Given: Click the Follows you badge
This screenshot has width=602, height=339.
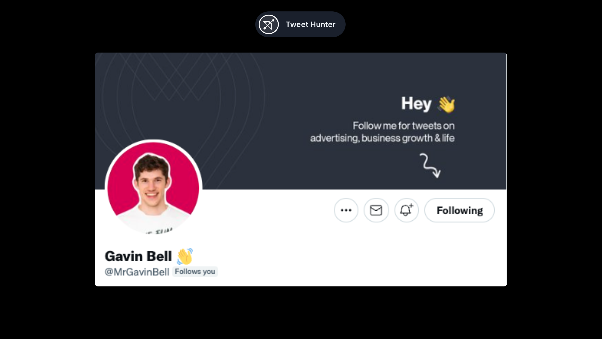Looking at the screenshot, I should [195, 272].
